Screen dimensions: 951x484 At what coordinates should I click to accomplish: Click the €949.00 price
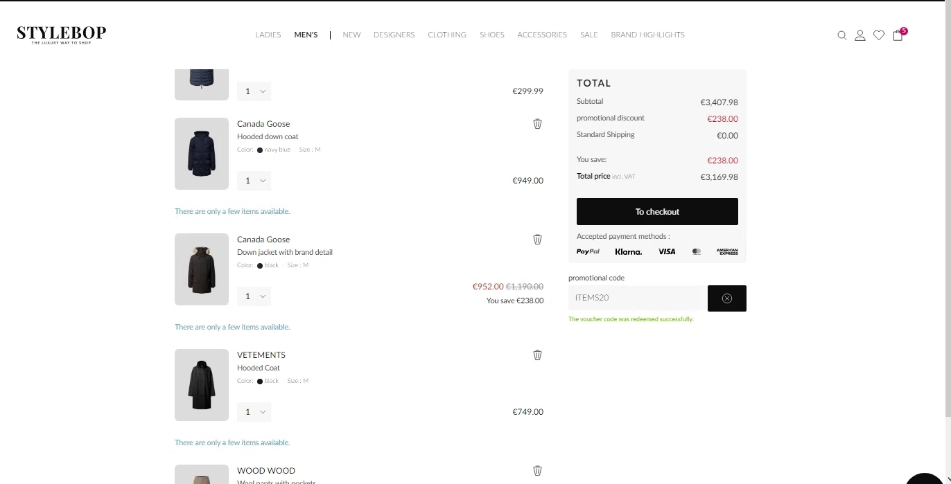[528, 181]
